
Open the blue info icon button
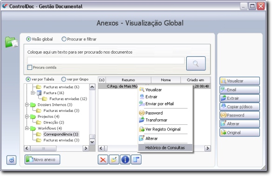tap(125, 159)
